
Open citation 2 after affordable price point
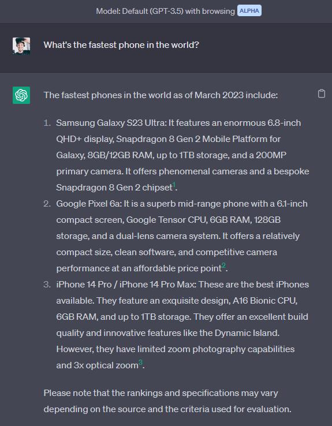[x=223, y=266]
